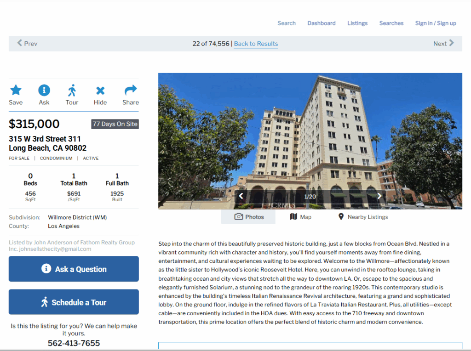
Task: Open the Searches menu item
Action: 391,23
